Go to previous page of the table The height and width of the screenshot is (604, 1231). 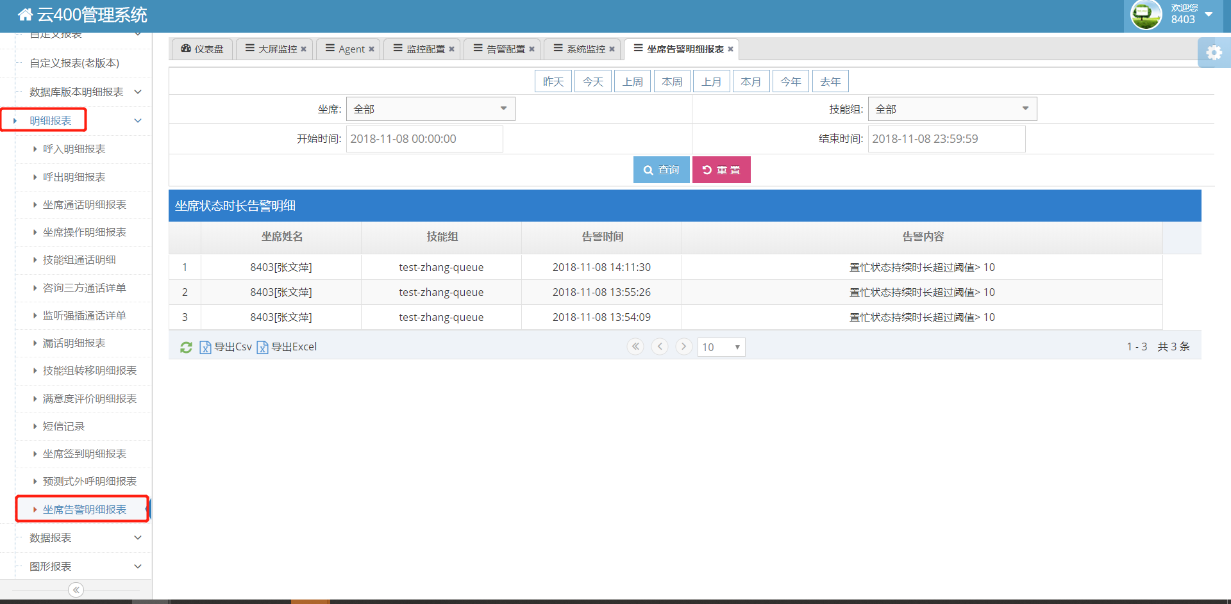click(660, 347)
